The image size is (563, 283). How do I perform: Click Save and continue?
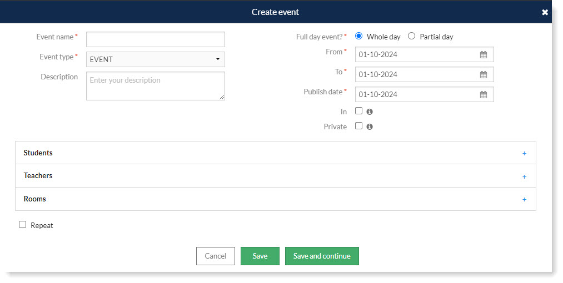pyautogui.click(x=322, y=256)
